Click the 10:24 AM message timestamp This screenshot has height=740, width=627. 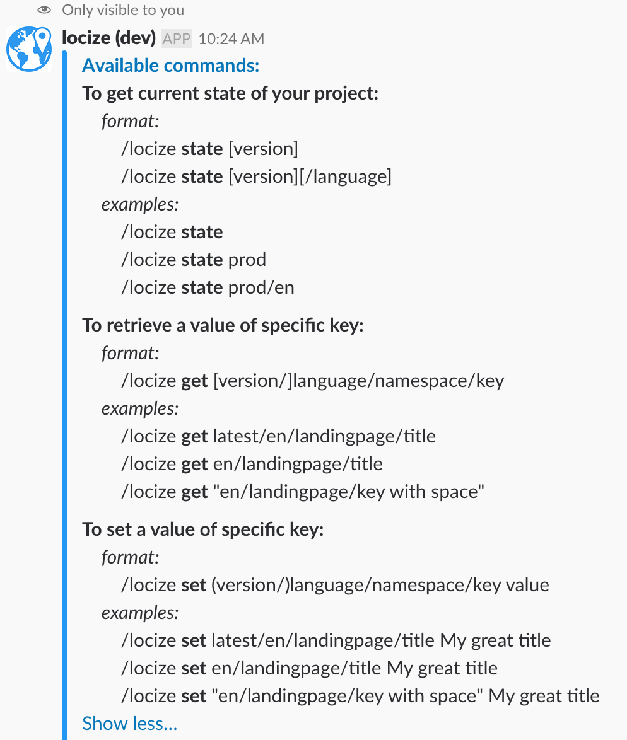[x=231, y=39]
